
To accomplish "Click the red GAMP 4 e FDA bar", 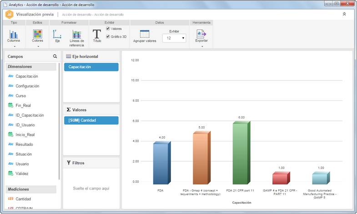I will point(281,178).
